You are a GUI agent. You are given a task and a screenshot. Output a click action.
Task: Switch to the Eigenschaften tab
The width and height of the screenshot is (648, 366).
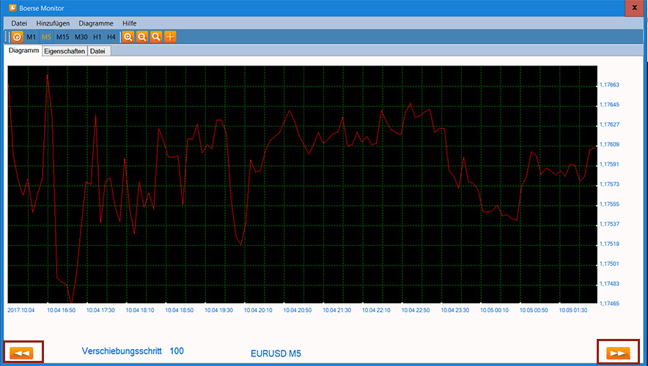[65, 51]
